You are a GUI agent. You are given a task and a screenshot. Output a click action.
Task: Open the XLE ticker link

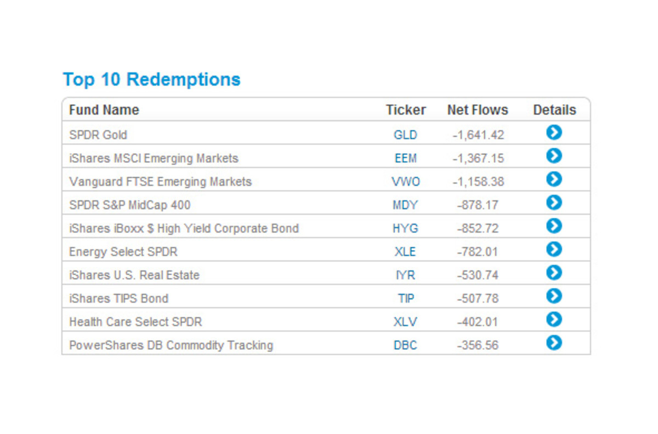pyautogui.click(x=405, y=252)
